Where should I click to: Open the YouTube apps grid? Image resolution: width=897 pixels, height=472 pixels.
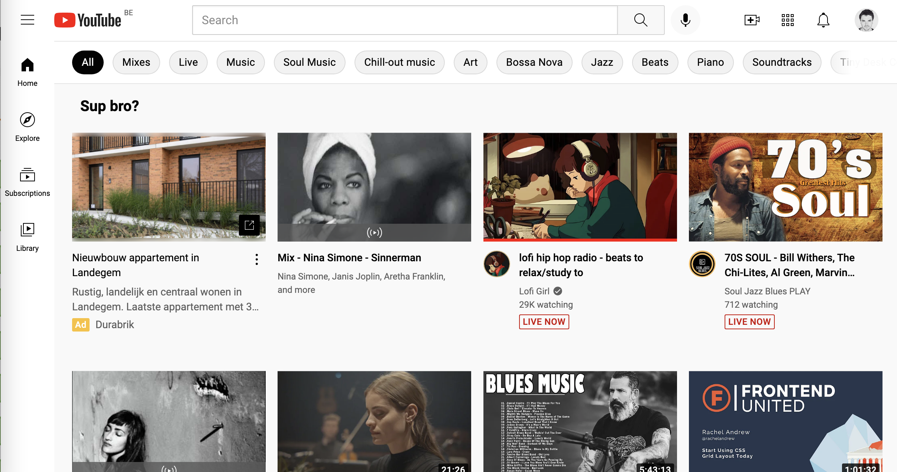[787, 20]
